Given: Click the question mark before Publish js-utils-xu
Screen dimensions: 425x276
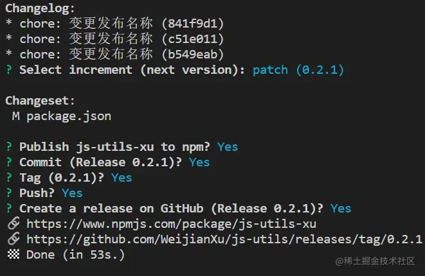Looking at the screenshot, I should point(9,147).
